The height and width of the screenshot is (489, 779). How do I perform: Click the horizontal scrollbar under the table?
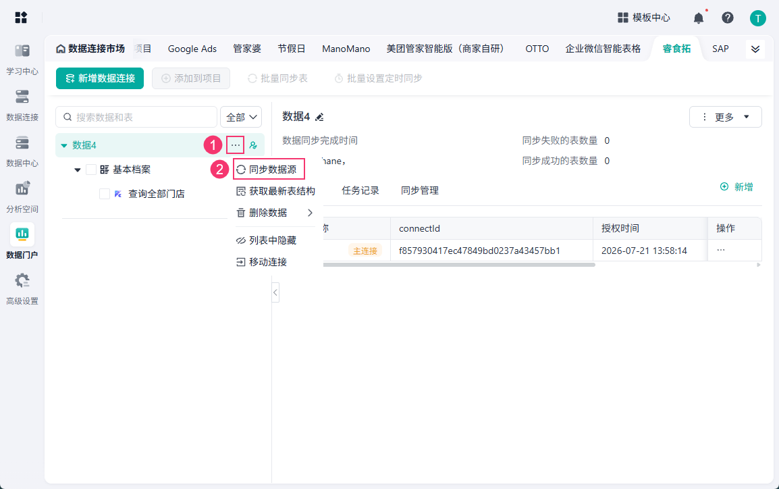pyautogui.click(x=459, y=265)
